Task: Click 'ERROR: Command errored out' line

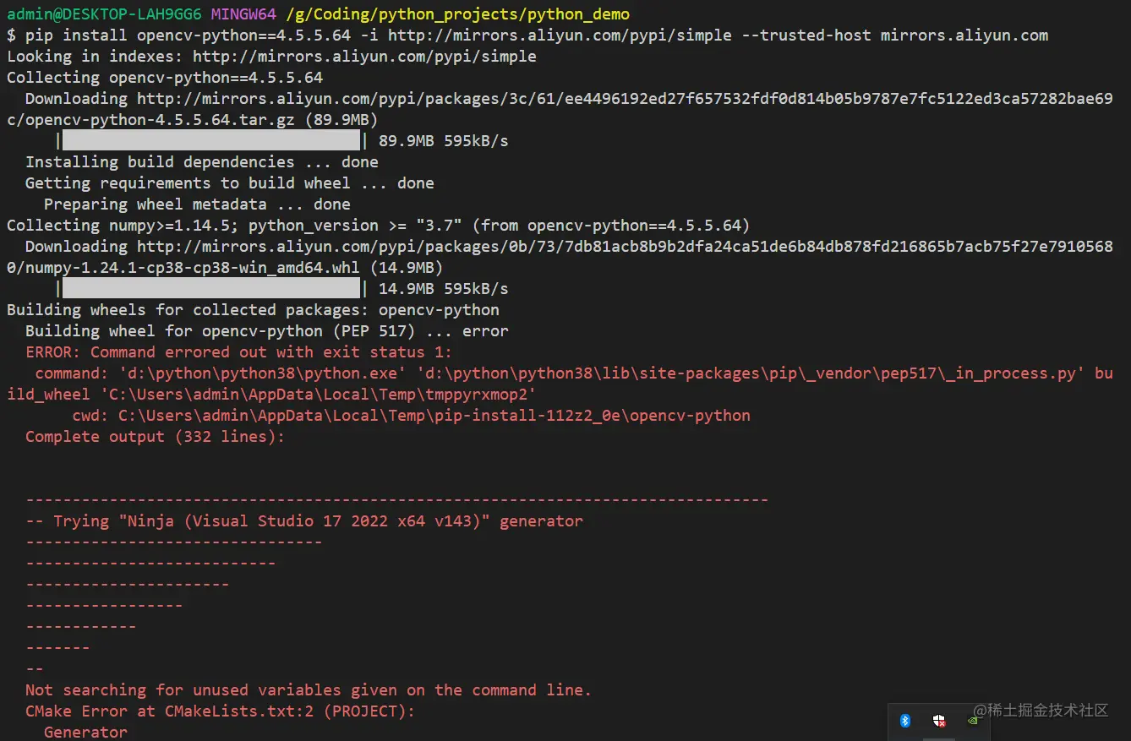Action: (x=239, y=352)
